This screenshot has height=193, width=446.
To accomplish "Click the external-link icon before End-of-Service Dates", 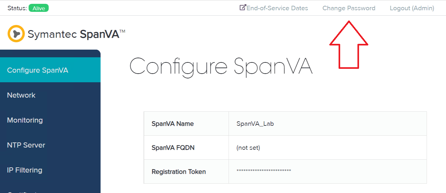I will pyautogui.click(x=243, y=7).
